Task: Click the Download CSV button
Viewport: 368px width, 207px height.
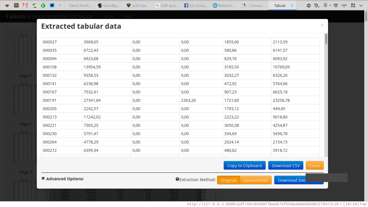Action: pos(286,166)
